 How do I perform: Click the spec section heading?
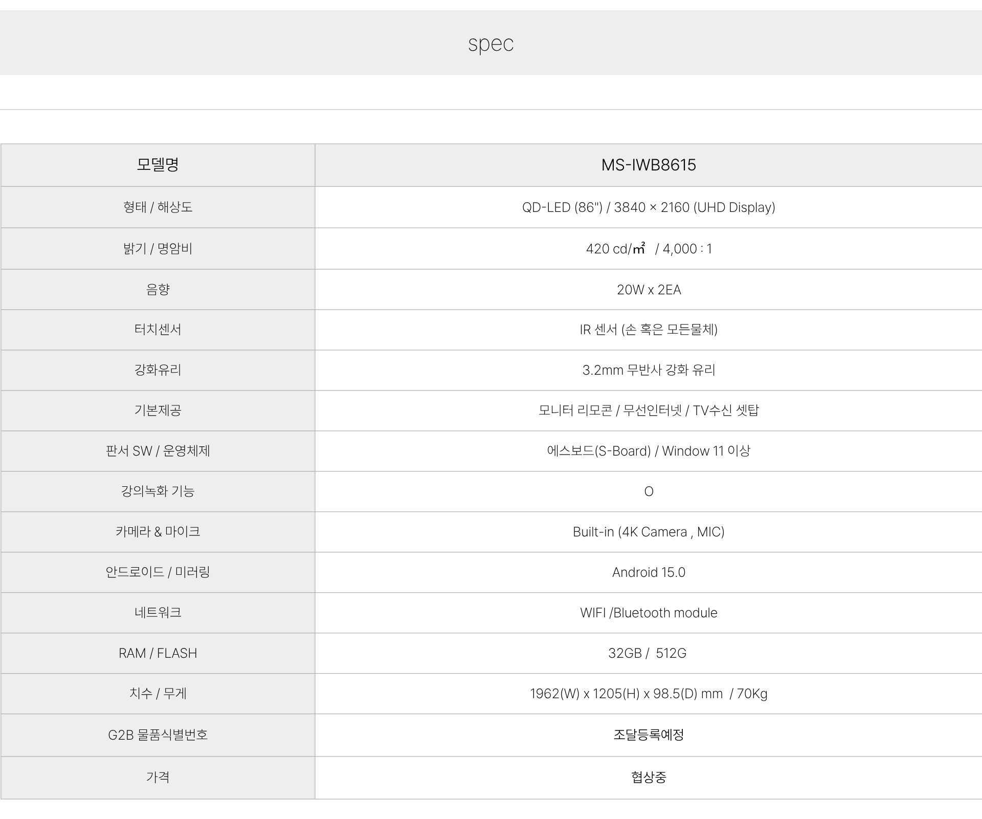click(x=490, y=44)
